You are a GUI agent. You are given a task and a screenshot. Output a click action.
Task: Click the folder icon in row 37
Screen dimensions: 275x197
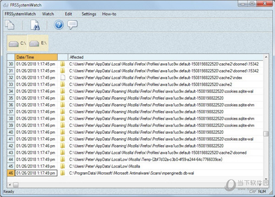63,111
